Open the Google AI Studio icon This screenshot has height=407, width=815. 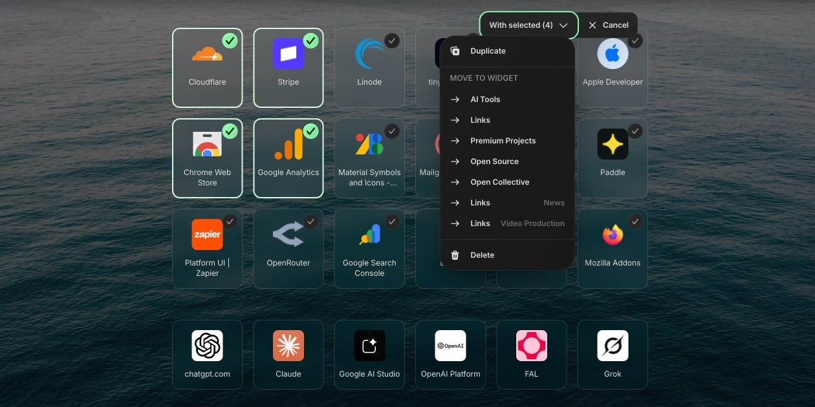tap(369, 346)
